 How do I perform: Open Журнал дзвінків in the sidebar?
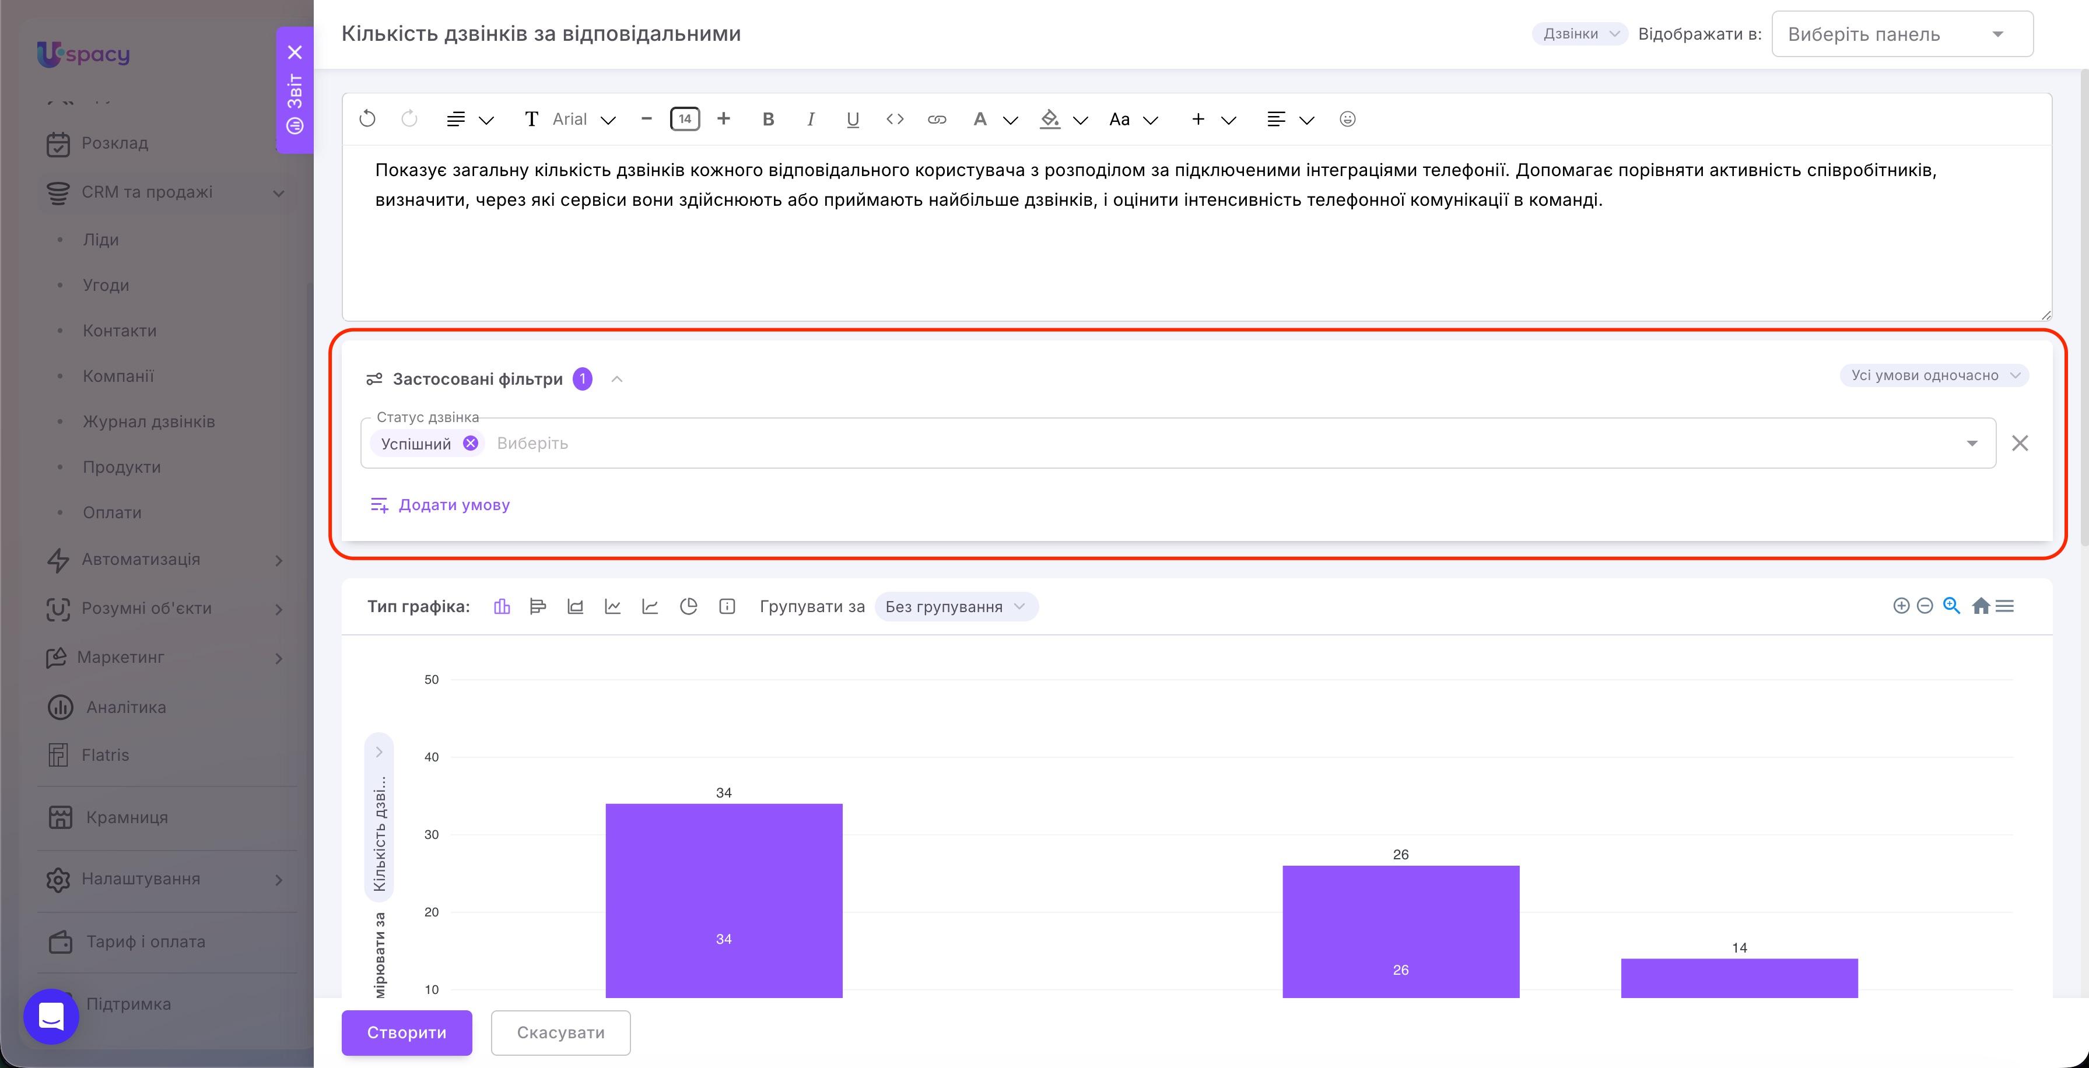click(x=149, y=421)
